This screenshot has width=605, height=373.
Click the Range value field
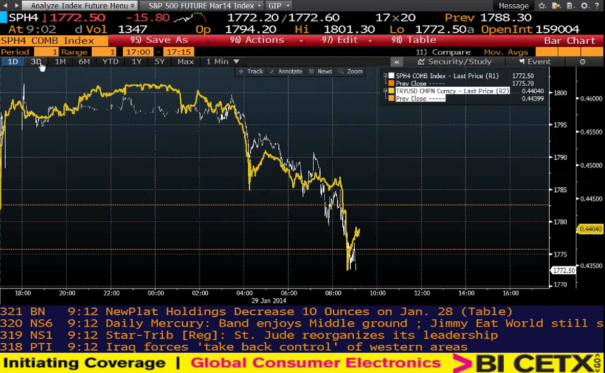104,52
